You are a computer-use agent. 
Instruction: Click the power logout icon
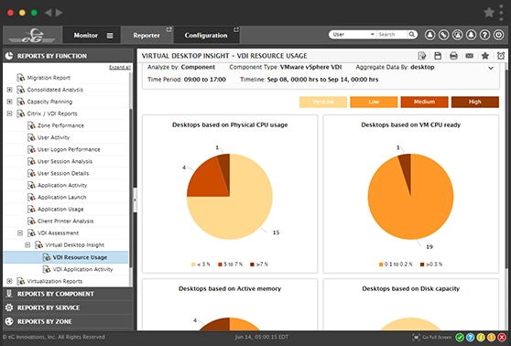pos(498,35)
